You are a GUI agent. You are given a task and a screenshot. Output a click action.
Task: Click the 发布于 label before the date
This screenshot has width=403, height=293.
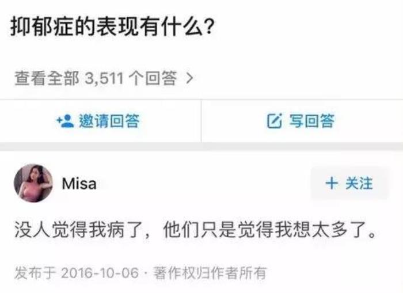pyautogui.click(x=35, y=273)
